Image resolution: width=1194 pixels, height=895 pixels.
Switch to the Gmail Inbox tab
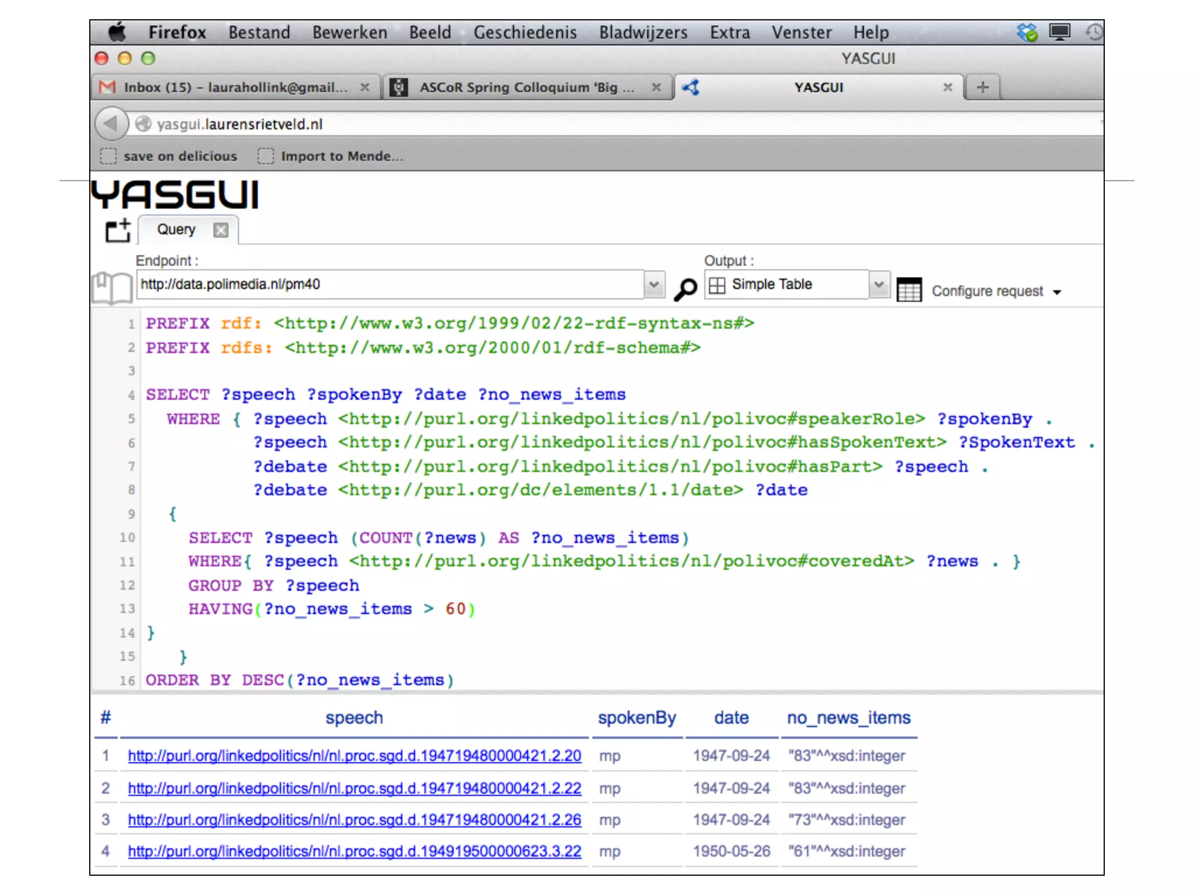[x=233, y=87]
